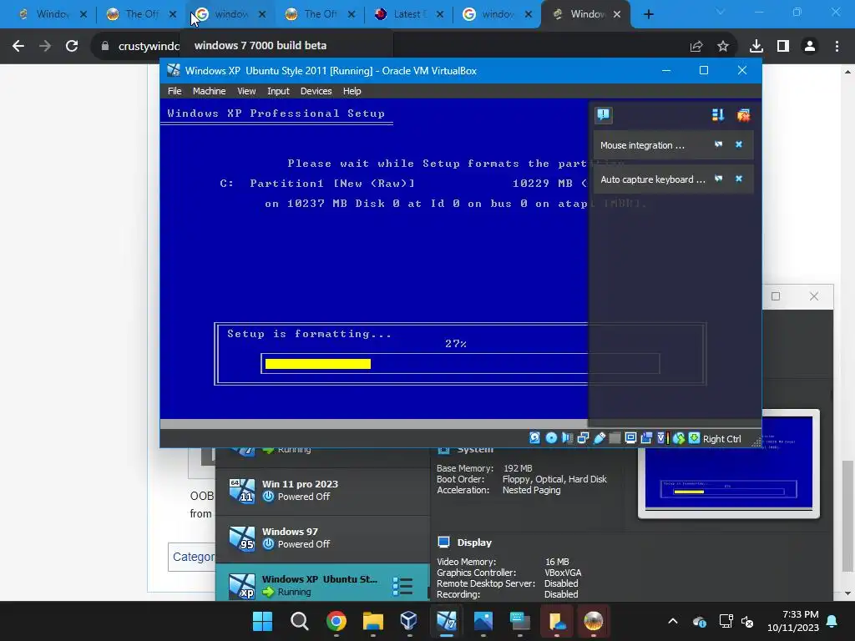Toggle the keyboard capture green arrow icon
Screen dimensions: 855x641
tap(694, 437)
